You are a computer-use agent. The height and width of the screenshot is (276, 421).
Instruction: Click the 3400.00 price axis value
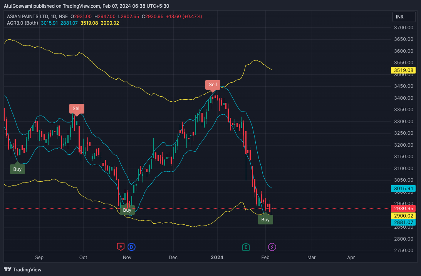(404, 98)
